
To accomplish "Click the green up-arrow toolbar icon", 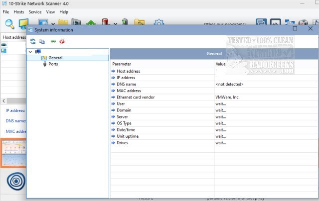I will [91, 22].
